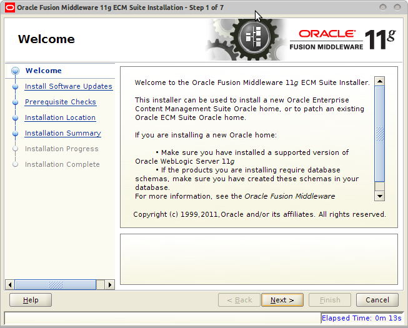Click the step list horizontal scrollbar thumb

click(x=56, y=284)
